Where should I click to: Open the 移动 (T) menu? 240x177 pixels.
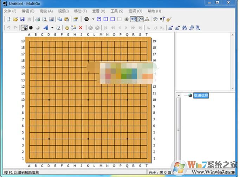pos(80,11)
